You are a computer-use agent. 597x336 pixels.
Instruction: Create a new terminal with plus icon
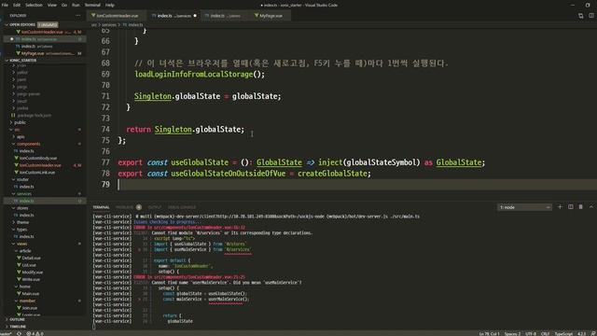click(x=560, y=207)
